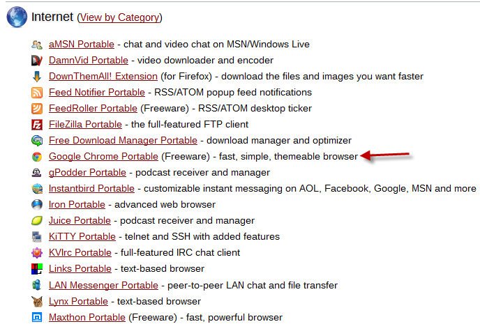Click the DamnVid Portable icon
480x324 pixels.
click(37, 61)
